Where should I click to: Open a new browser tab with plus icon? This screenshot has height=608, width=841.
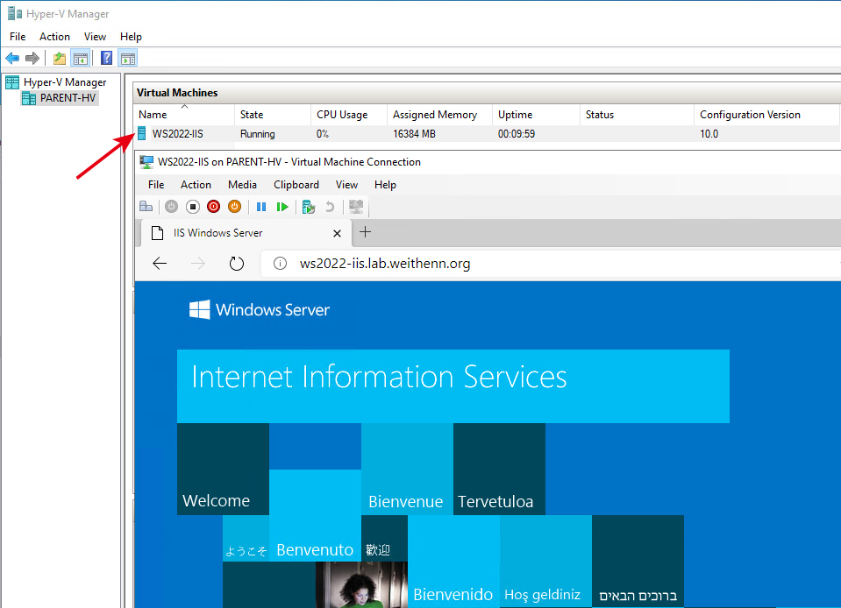(366, 232)
